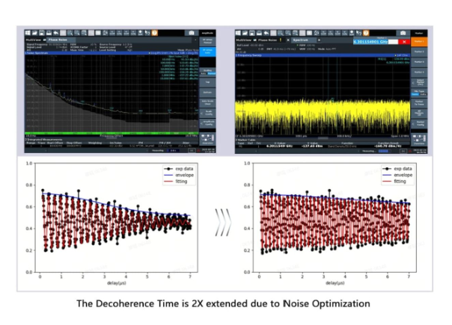This screenshot has width=452, height=325.
Task: Click print icon in right analyzer toolbar
Action: coord(259,33)
